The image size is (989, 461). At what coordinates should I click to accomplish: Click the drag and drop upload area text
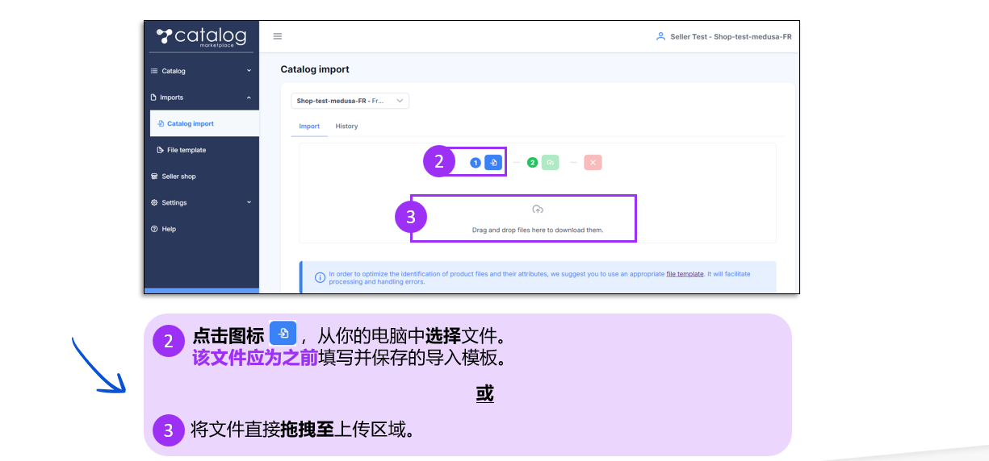(538, 230)
